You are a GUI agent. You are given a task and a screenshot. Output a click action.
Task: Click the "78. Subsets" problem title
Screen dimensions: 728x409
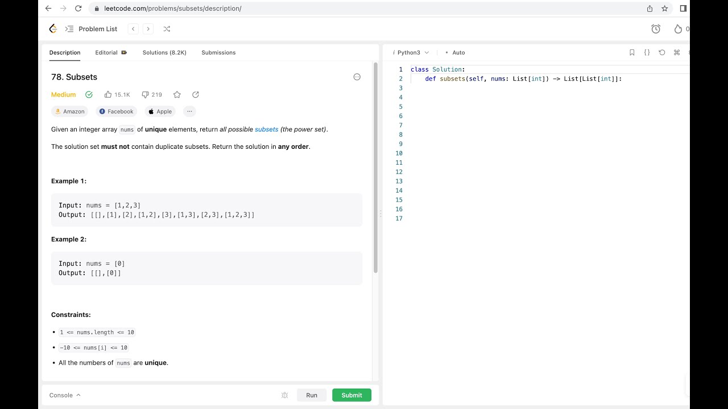coord(74,77)
